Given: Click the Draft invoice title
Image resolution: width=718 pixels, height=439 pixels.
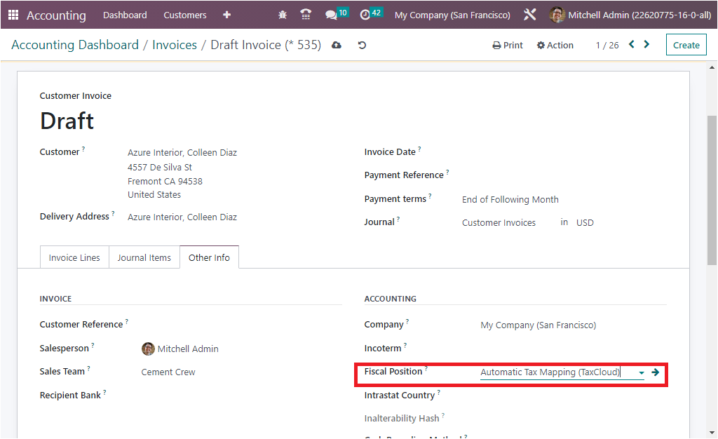Looking at the screenshot, I should (67, 121).
